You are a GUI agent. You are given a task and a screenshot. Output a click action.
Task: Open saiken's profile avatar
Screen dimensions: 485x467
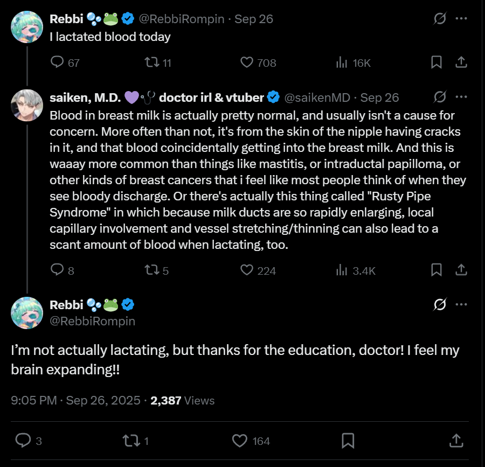(27, 106)
